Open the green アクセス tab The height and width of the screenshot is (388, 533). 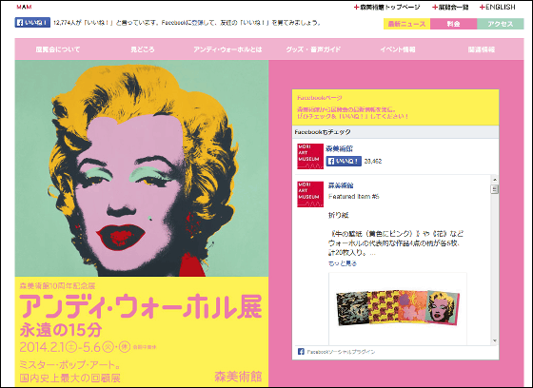point(501,24)
